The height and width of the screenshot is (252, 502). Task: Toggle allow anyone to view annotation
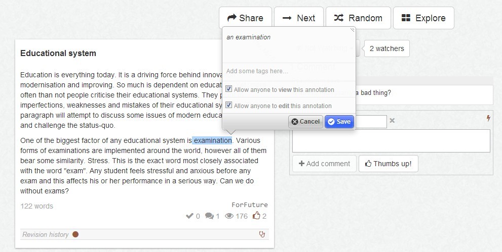tap(228, 89)
